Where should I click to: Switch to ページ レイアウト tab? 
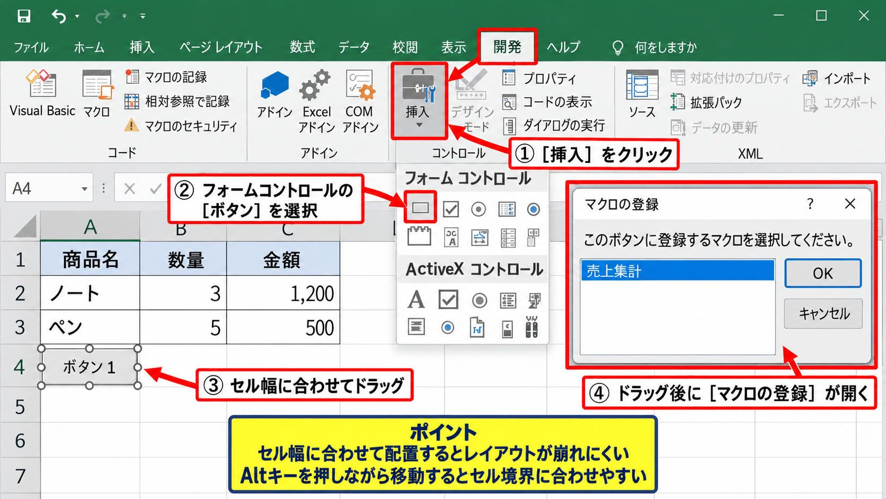point(221,47)
